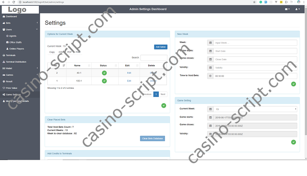This screenshot has height=176, width=307.
Task: Click green check to save New Week
Action: pyautogui.click(x=293, y=84)
